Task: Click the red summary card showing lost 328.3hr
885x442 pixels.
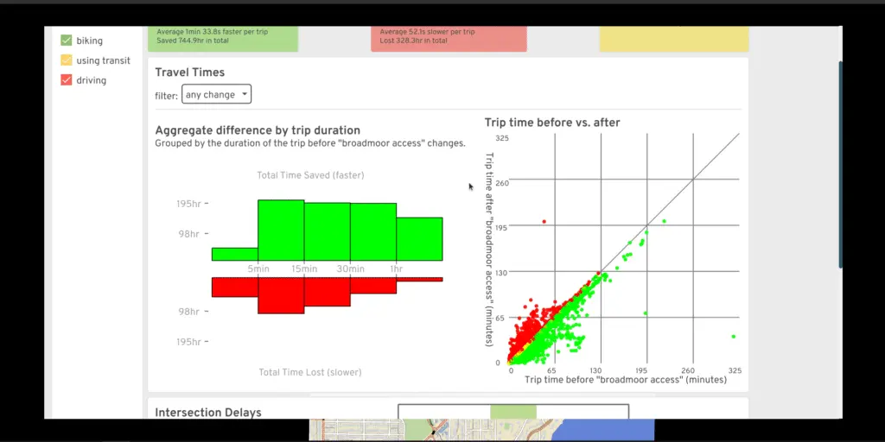Action: [x=449, y=38]
